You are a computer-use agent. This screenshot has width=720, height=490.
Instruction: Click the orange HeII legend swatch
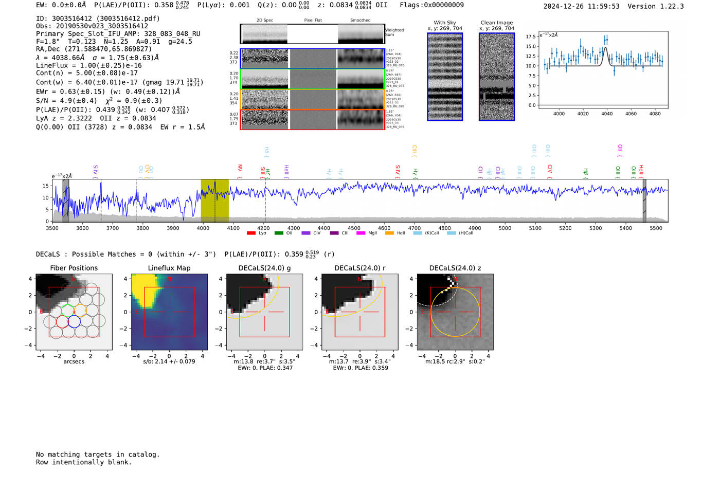click(x=389, y=233)
